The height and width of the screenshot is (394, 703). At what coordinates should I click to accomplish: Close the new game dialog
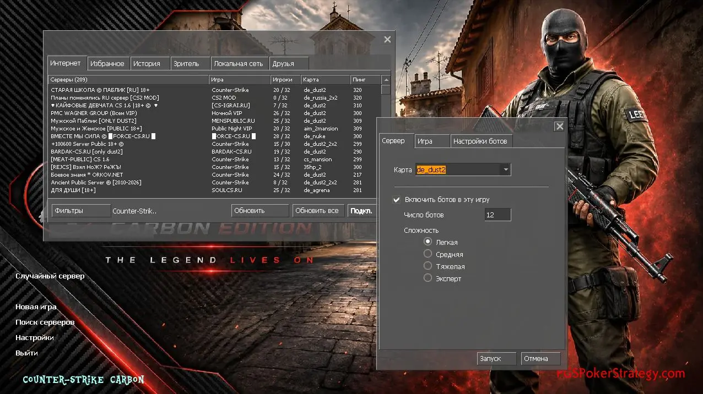pyautogui.click(x=559, y=127)
